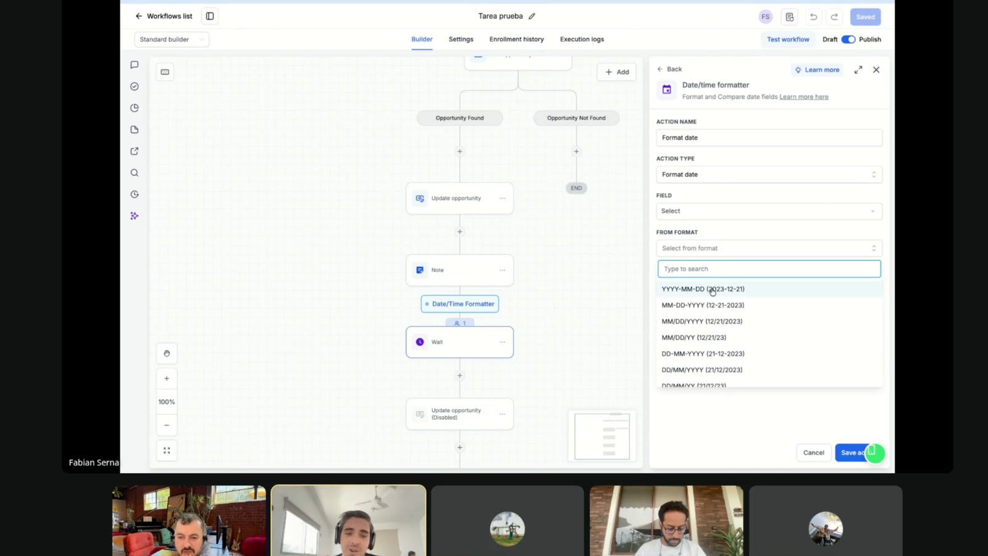
Task: Expand the Field Select dropdown
Action: point(769,211)
